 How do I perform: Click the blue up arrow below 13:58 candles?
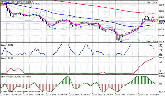pyautogui.click(x=55, y=28)
